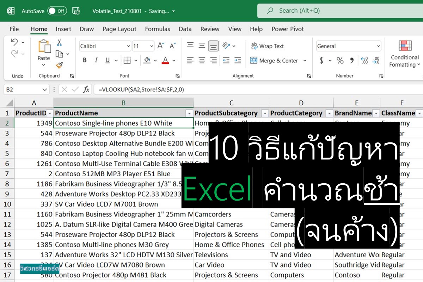Screen dimensions: 423x282
Task: Open the Review tab
Action: [x=210, y=29]
